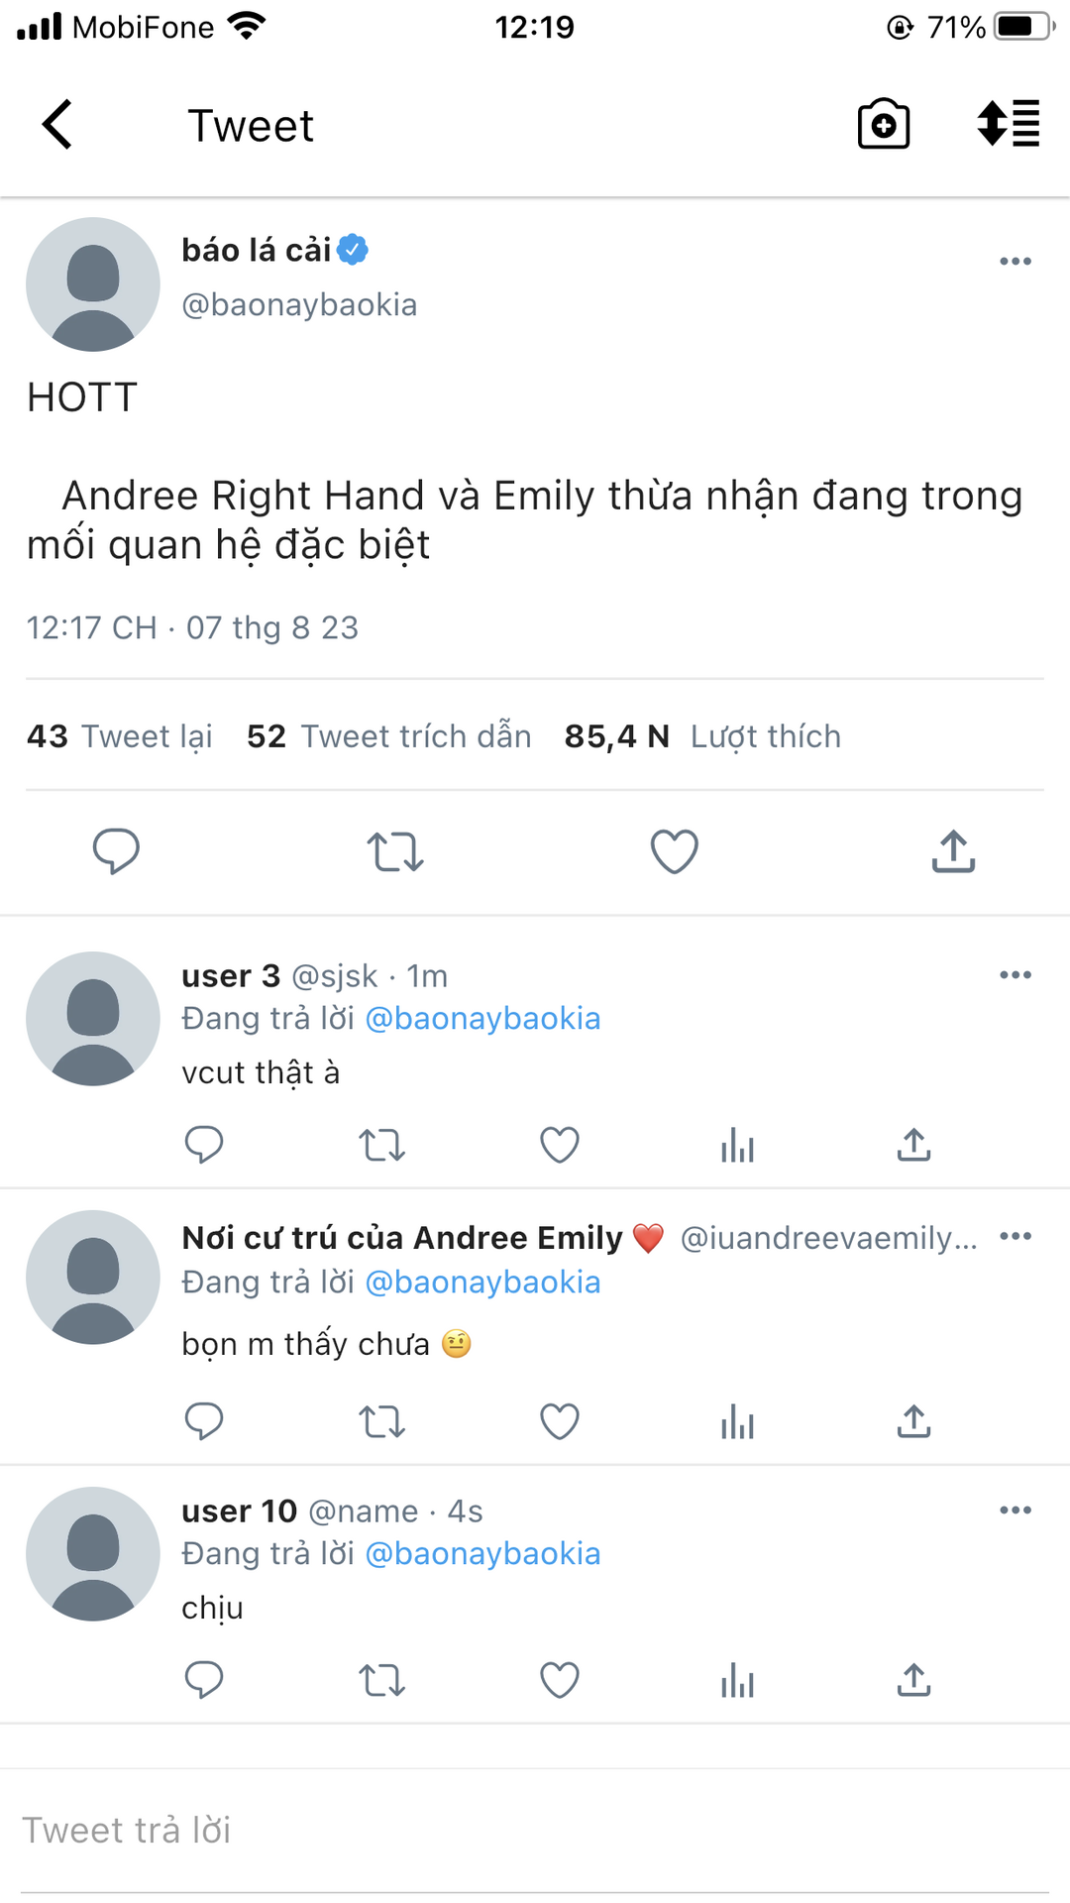View analytics for the "bọn m thấy chưa" reply
This screenshot has width=1070, height=1903.
click(737, 1421)
